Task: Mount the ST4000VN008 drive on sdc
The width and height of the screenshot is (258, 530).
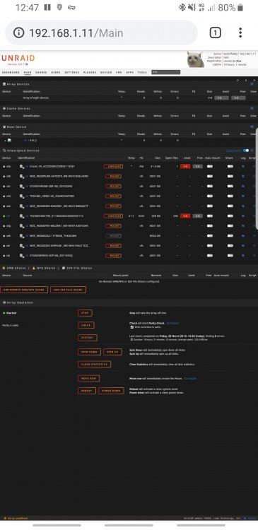Action: (113, 187)
